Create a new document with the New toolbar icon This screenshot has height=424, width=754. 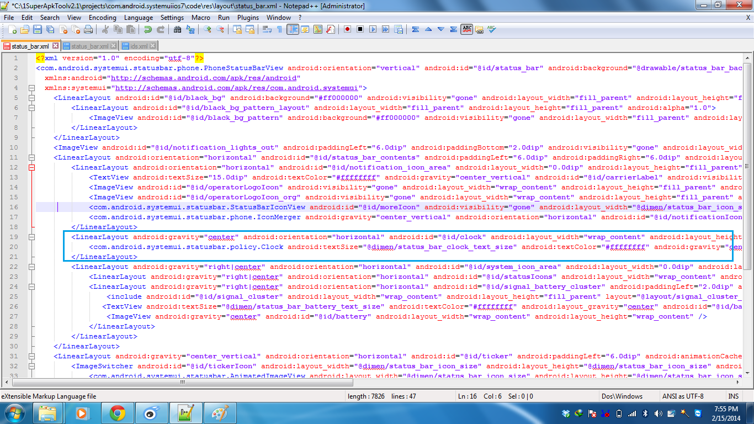coord(12,29)
